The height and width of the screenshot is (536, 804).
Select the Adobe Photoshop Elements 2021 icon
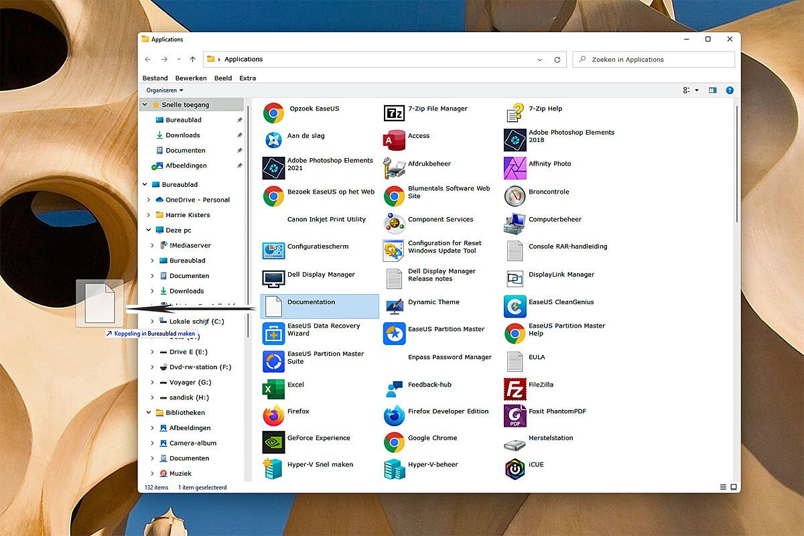[273, 168]
